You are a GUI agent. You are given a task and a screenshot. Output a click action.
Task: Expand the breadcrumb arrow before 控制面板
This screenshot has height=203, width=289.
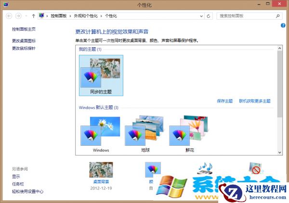point(47,16)
